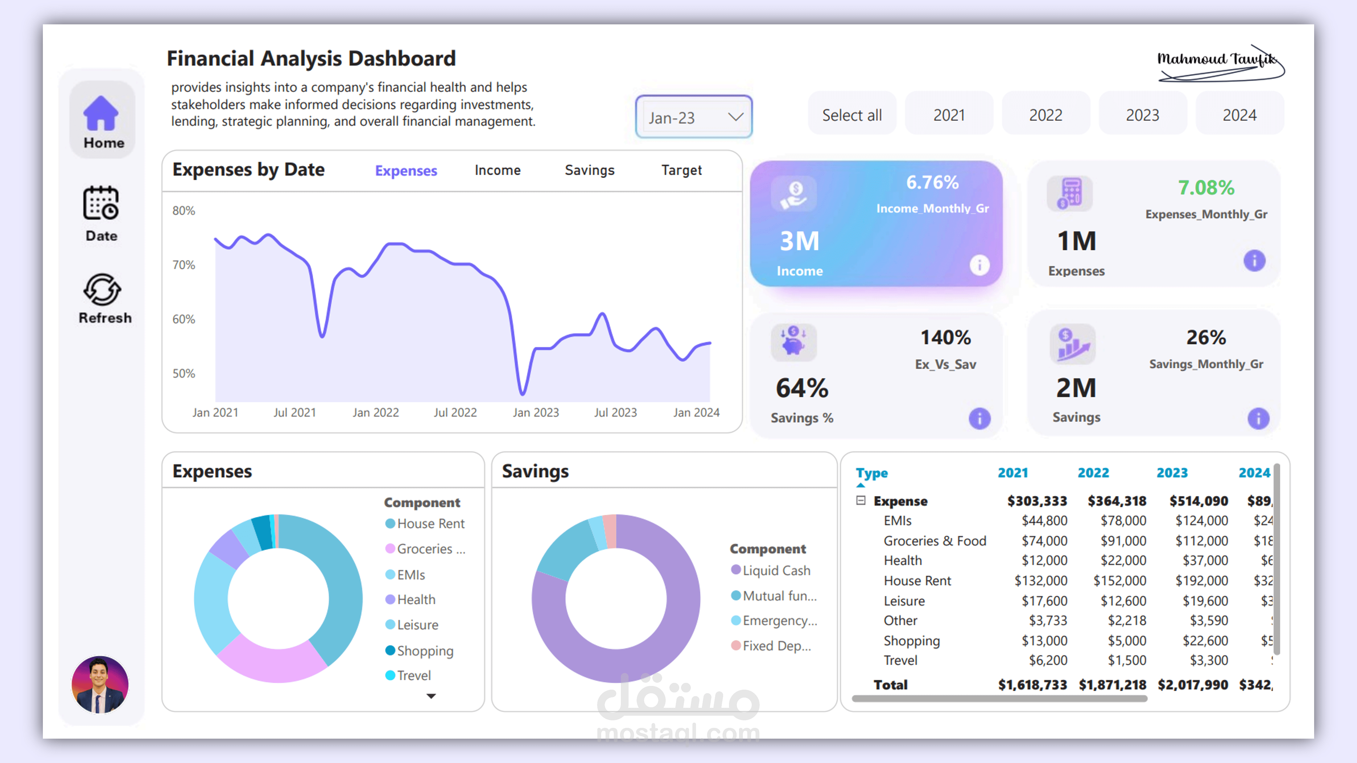Expand more Expenses legend items arrow
1357x763 pixels.
(431, 696)
